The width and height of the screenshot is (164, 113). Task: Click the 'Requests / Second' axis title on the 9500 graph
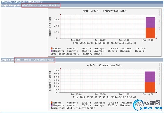(x=50, y=27)
